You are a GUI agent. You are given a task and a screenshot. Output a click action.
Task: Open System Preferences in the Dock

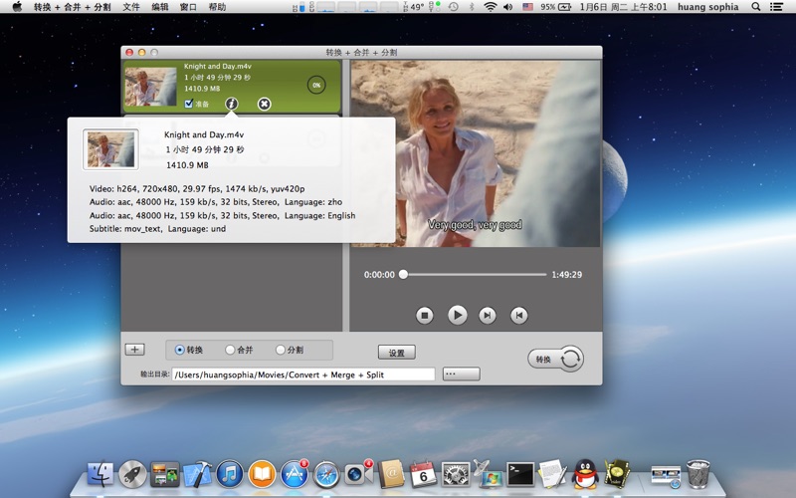pyautogui.click(x=456, y=474)
